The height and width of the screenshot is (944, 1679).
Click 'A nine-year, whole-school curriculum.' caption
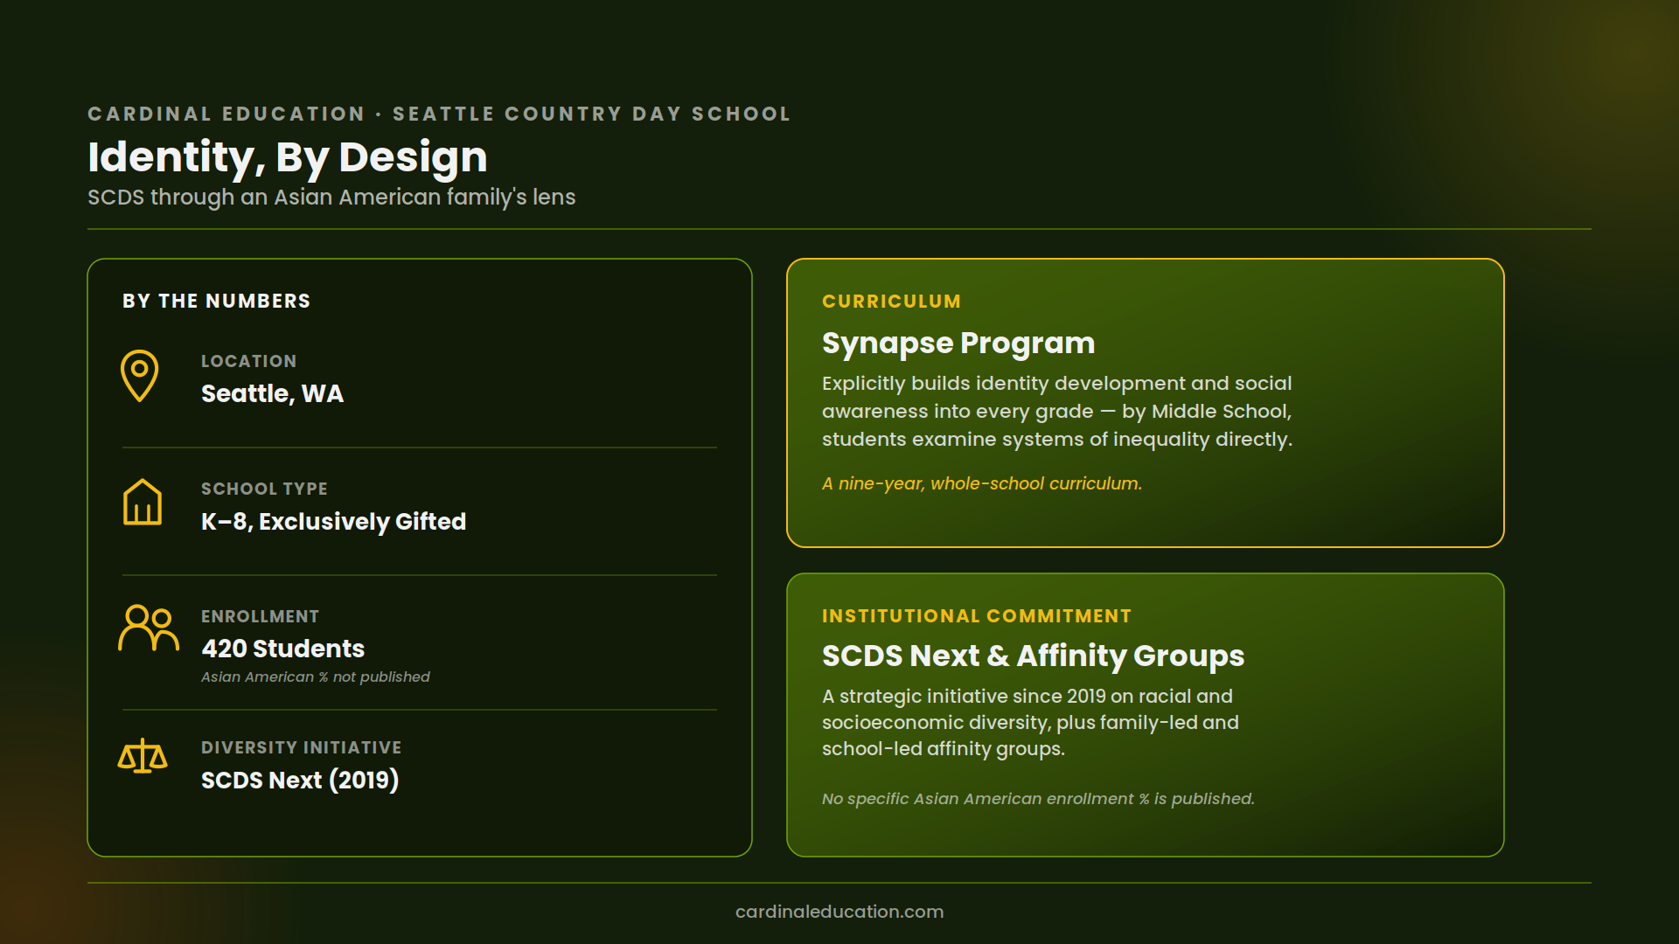(x=982, y=483)
